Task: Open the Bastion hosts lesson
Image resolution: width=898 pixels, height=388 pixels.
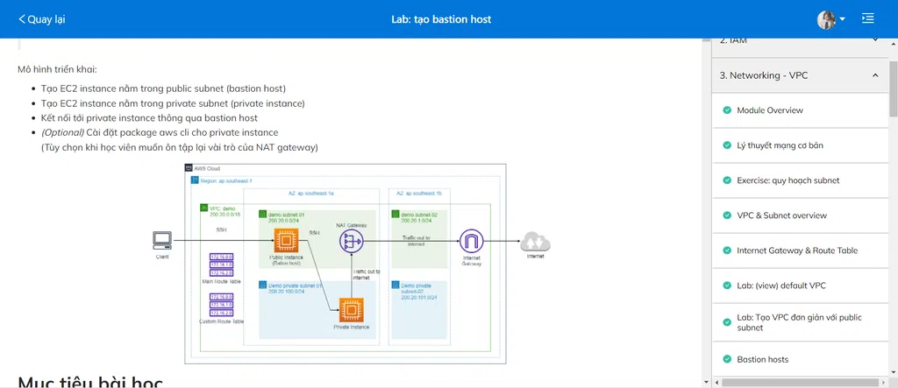Action: tap(800, 359)
